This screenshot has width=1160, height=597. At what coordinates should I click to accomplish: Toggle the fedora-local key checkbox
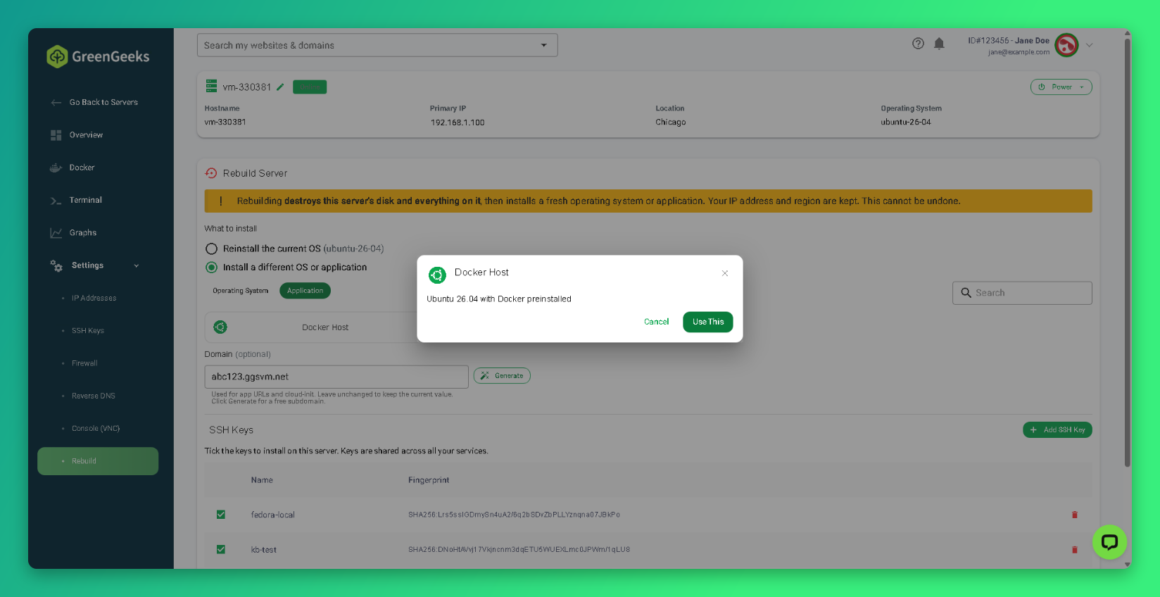(x=221, y=515)
